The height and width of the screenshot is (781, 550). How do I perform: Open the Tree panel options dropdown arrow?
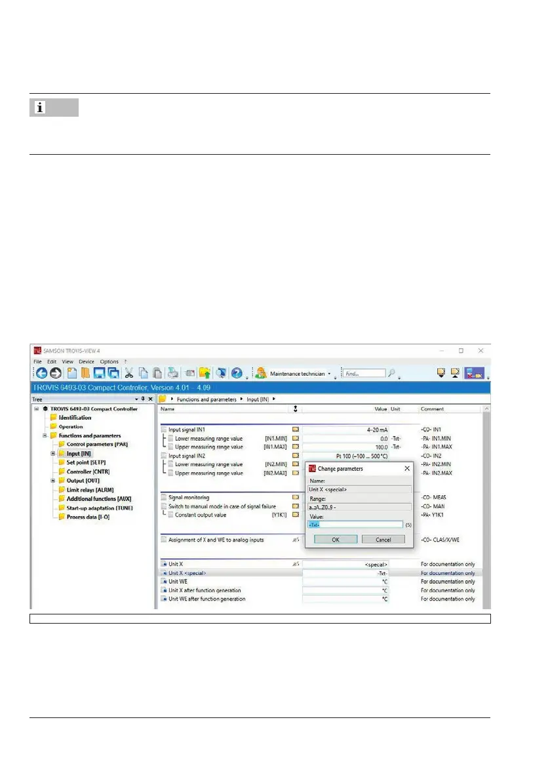point(136,399)
